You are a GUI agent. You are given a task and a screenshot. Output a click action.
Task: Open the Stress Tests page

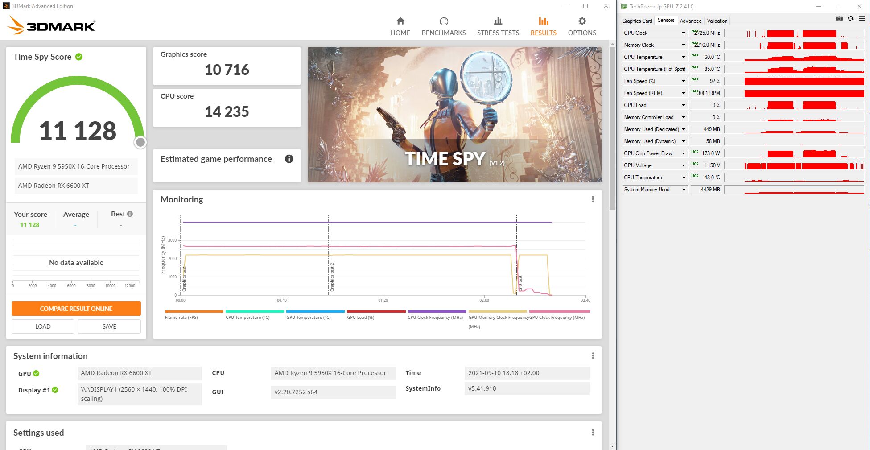point(498,27)
